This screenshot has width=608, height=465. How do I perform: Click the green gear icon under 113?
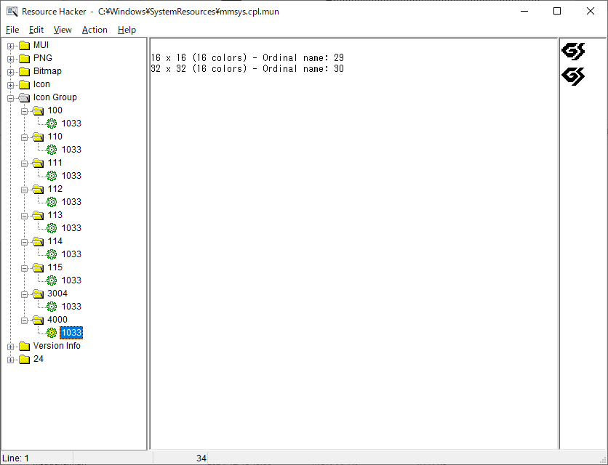point(52,228)
